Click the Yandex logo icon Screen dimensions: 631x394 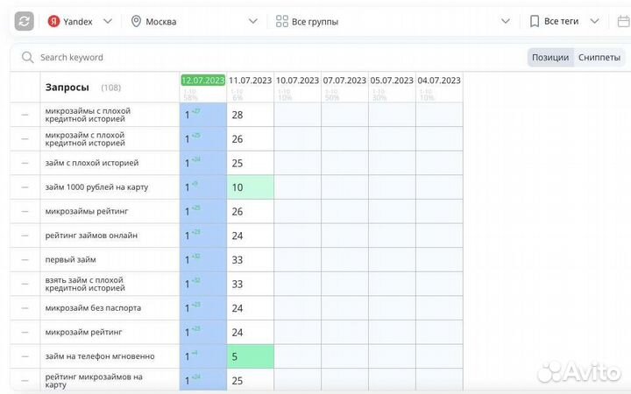point(53,21)
